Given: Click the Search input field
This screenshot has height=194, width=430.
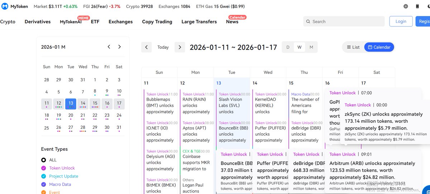Looking at the screenshot, I should tap(344, 21).
